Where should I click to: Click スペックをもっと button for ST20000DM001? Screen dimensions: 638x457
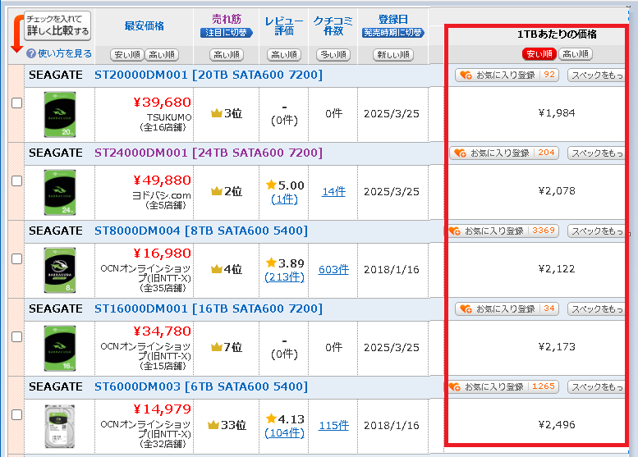pyautogui.click(x=596, y=75)
